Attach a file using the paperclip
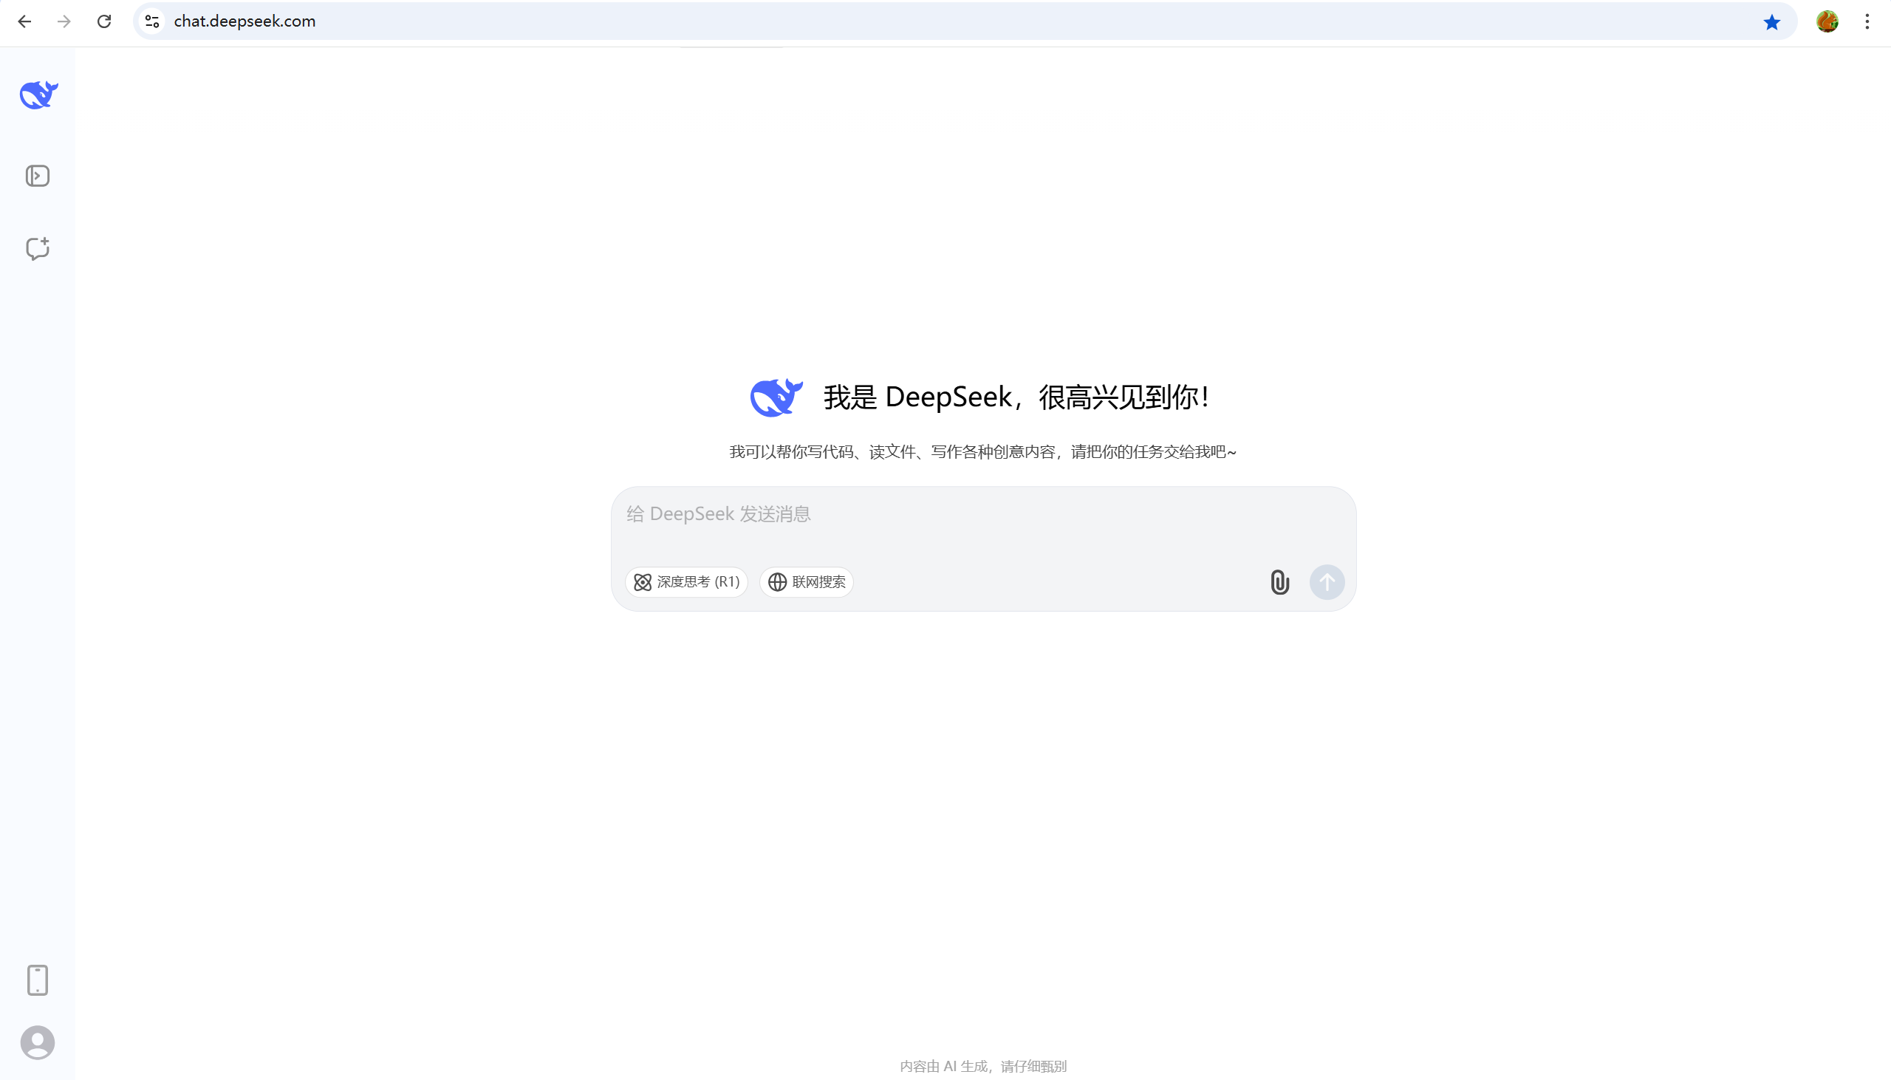The width and height of the screenshot is (1891, 1080). tap(1279, 582)
